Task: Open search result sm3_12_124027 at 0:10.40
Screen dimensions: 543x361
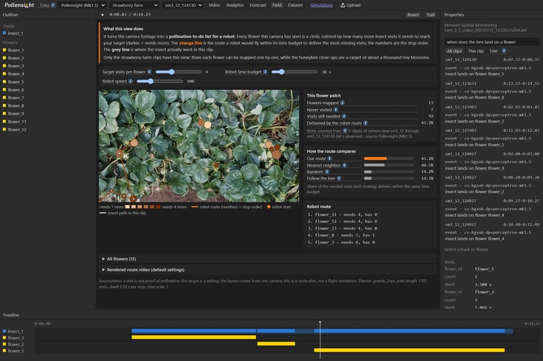Action: coord(492,231)
